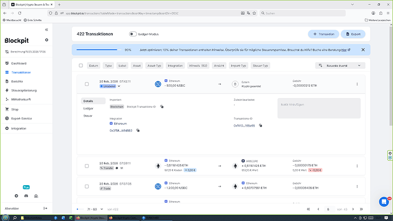393x221 pixels.
Task: Click the Plus plan badge in the sidebar
Action: click(x=26, y=187)
